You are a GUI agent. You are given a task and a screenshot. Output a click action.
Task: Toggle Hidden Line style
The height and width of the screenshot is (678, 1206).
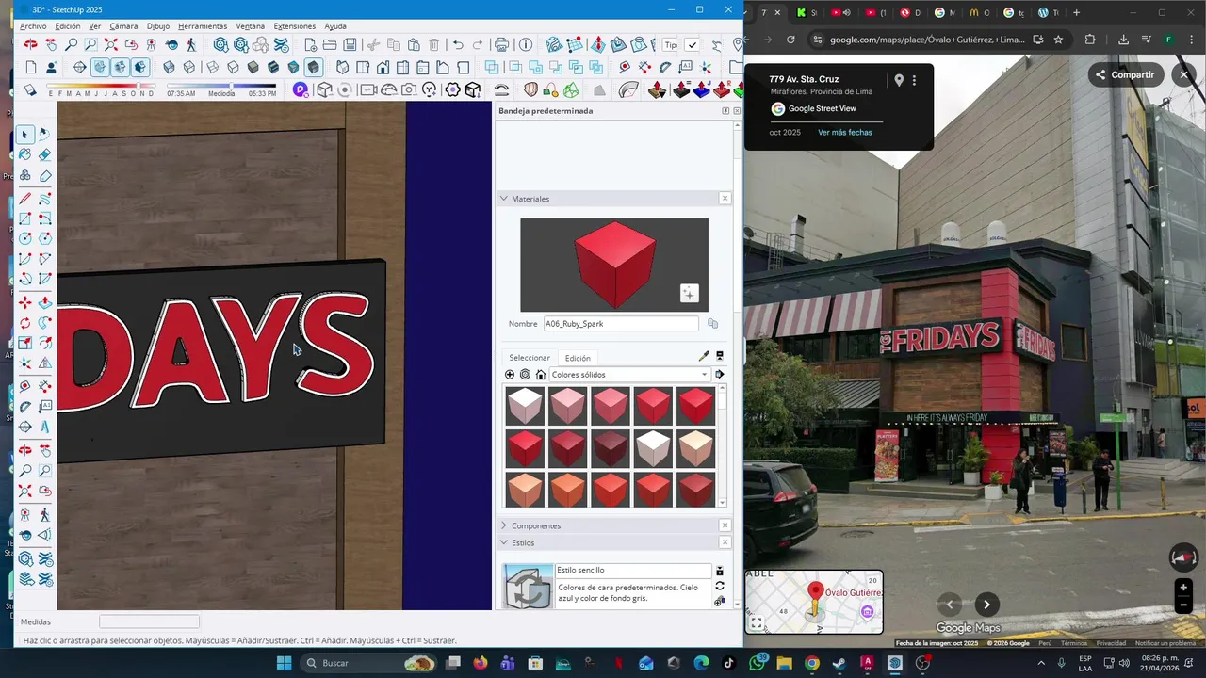[233, 67]
